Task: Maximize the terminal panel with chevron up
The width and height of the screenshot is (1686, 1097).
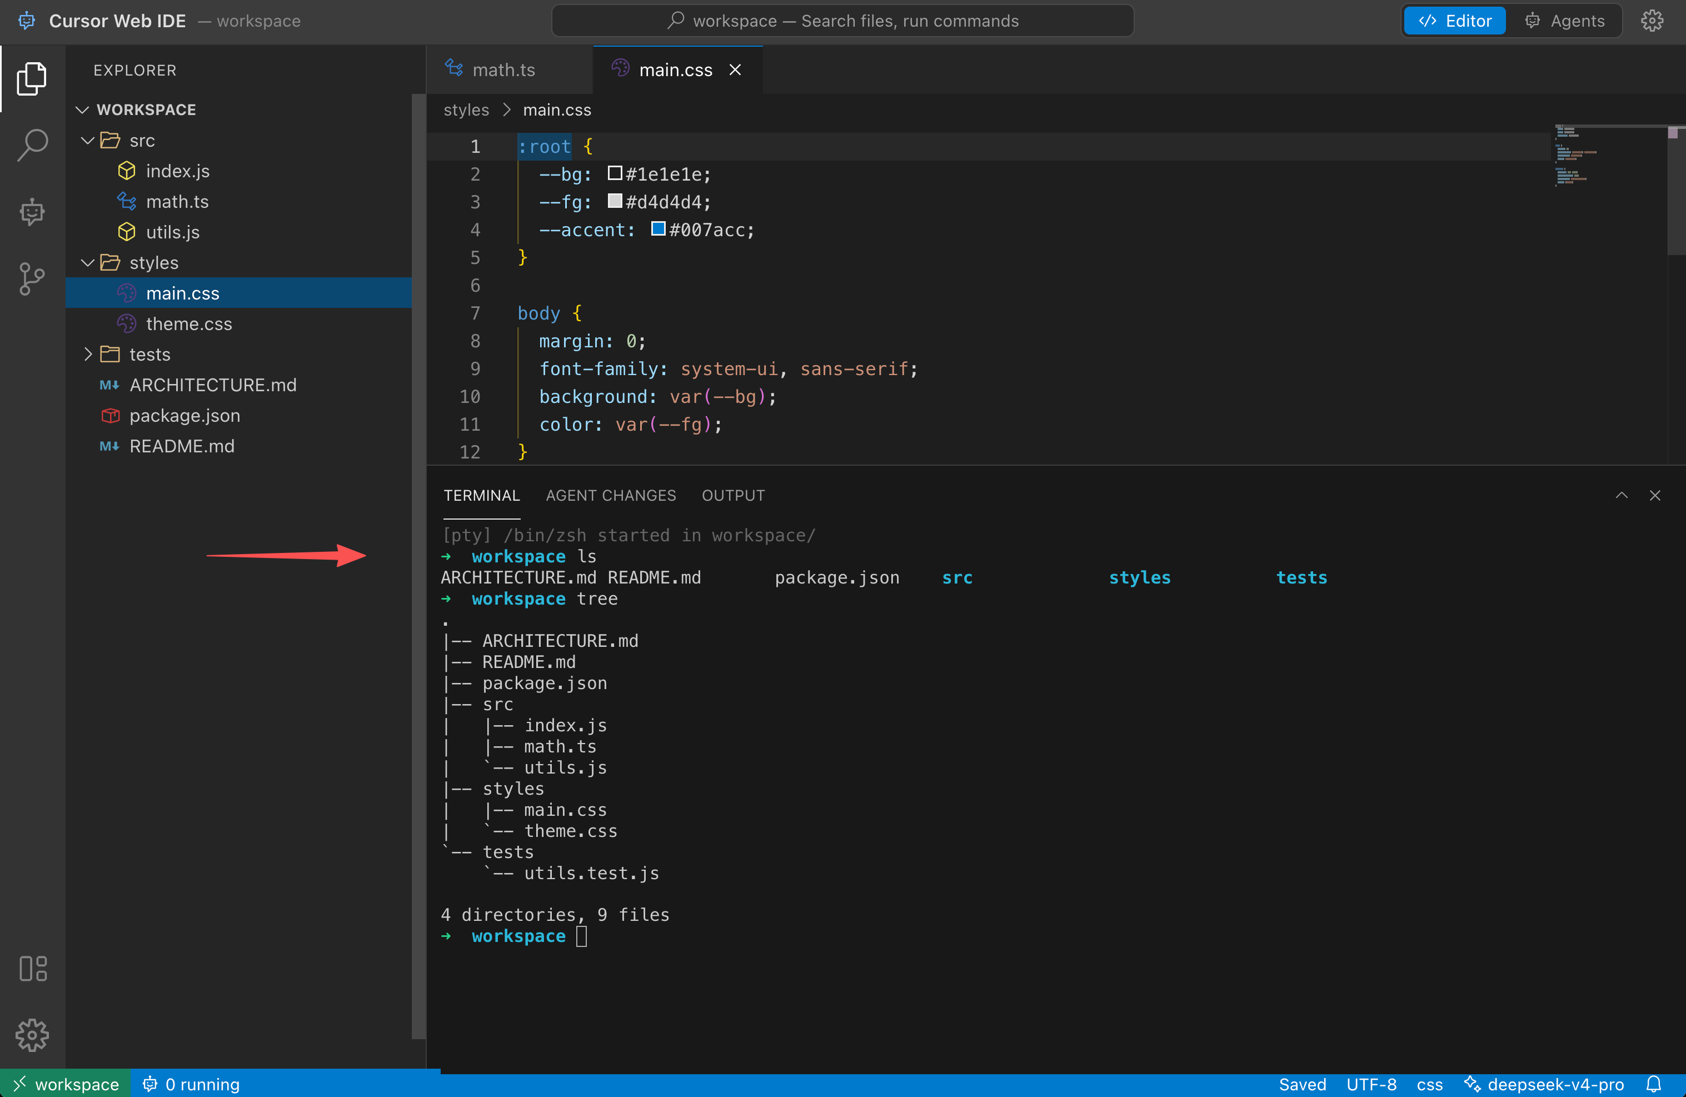Action: [1622, 495]
